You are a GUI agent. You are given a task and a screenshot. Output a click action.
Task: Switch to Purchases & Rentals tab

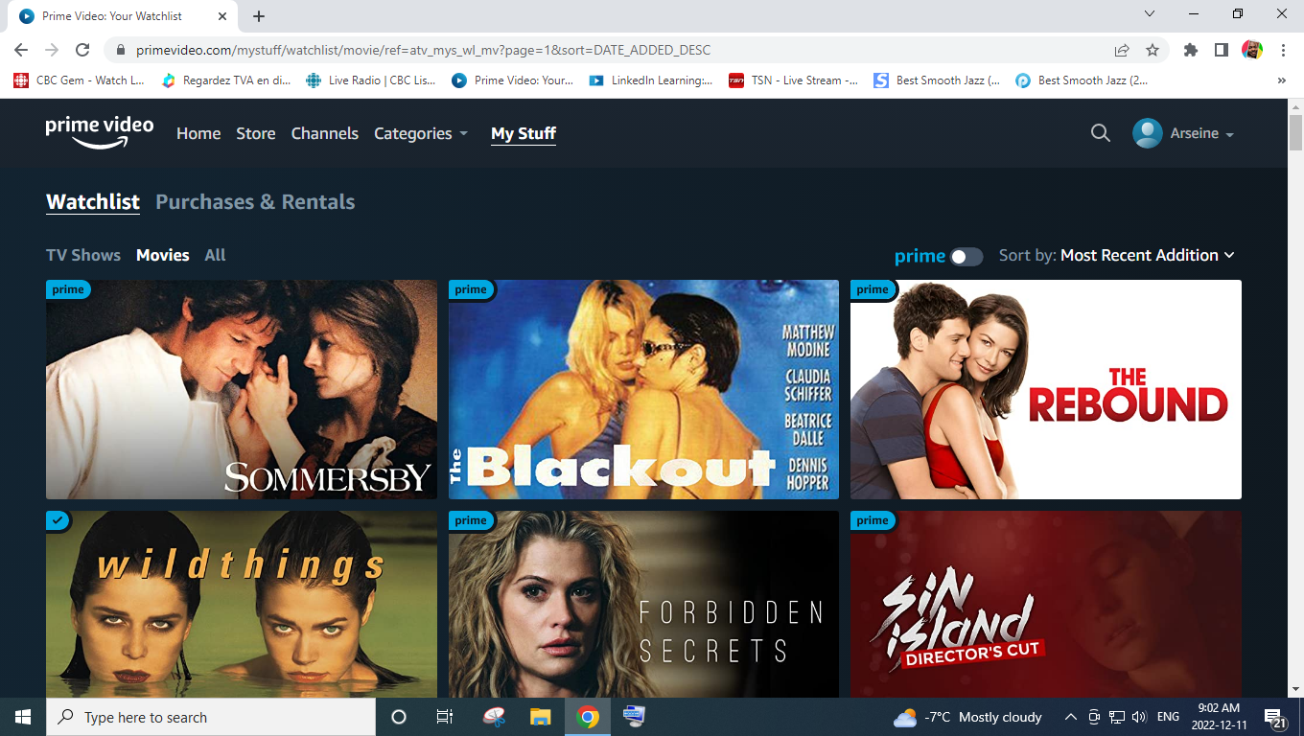(x=255, y=202)
